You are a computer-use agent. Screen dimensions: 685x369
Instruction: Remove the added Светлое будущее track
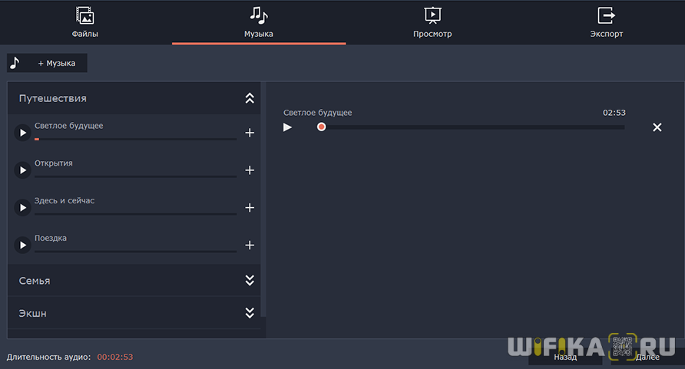point(657,127)
